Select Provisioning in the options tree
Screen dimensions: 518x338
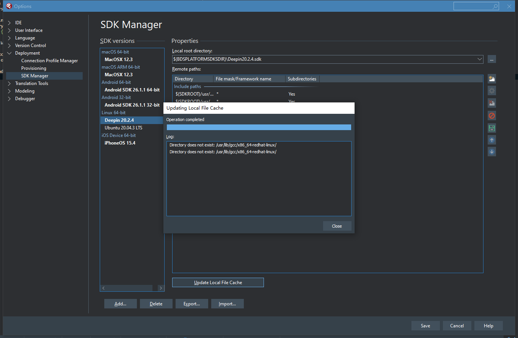coord(34,68)
